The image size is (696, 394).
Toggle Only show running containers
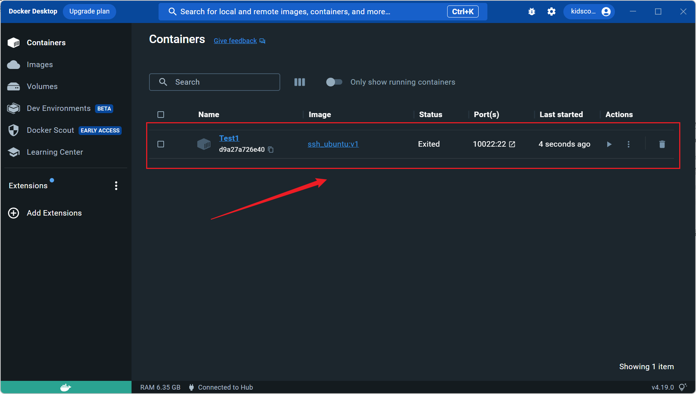334,82
